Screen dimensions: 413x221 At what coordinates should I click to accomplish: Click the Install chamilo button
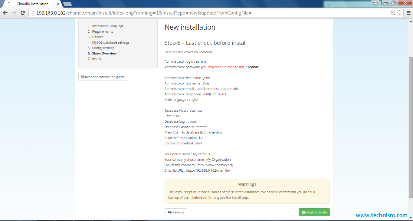coord(314,212)
